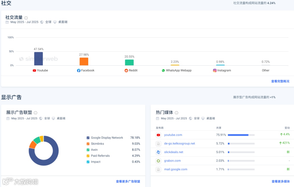Click the 发布商 column header
The height and width of the screenshot is (187, 294).
coord(160,128)
